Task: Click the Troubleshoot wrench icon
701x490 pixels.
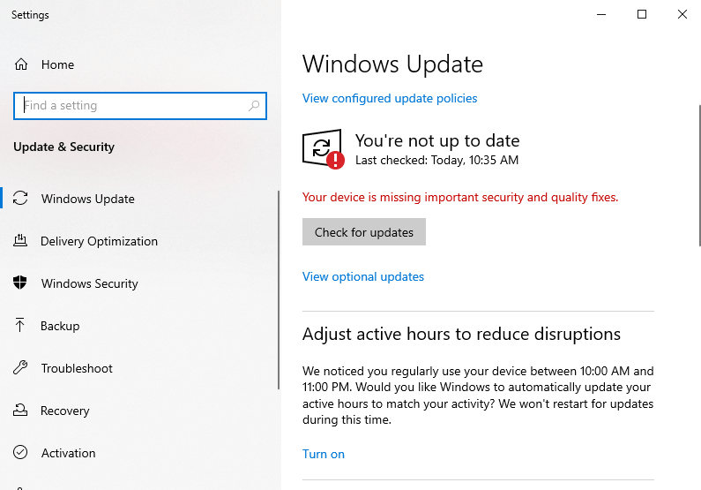Action: (x=20, y=368)
